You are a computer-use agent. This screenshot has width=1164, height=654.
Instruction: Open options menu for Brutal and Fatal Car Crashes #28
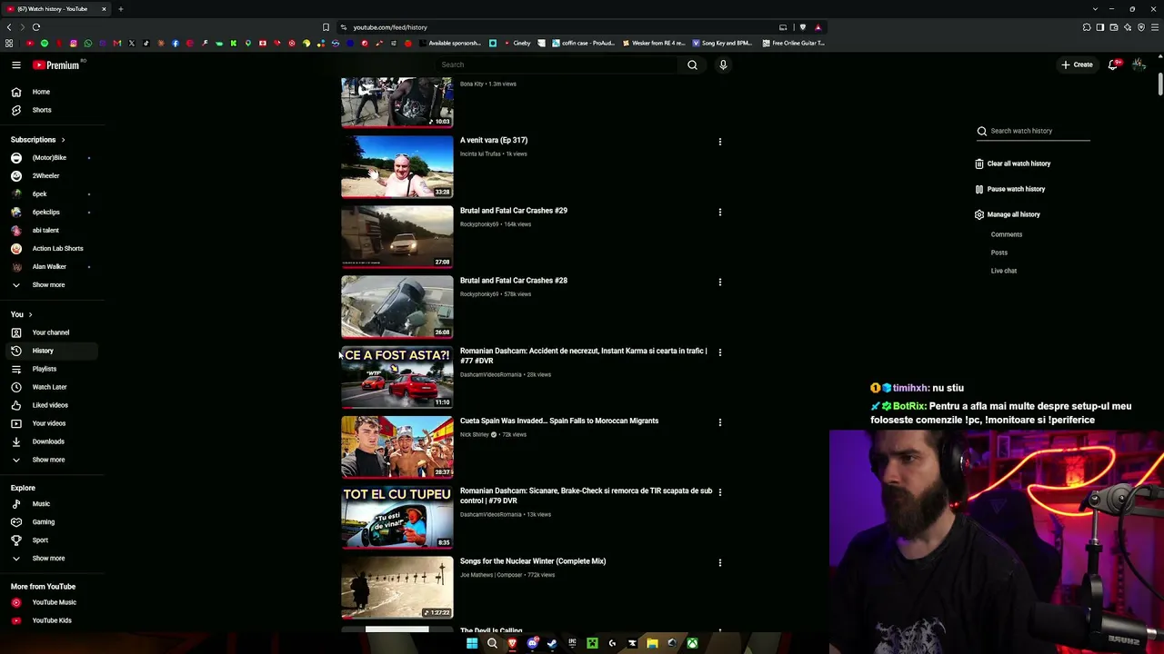click(x=720, y=282)
